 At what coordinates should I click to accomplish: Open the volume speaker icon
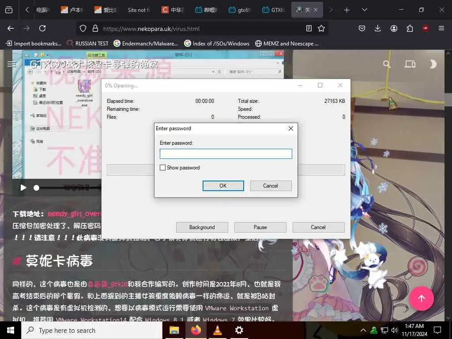pyautogui.click(x=394, y=330)
